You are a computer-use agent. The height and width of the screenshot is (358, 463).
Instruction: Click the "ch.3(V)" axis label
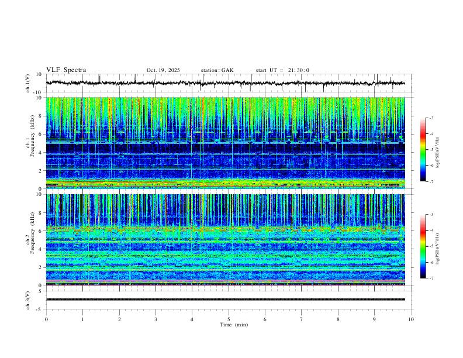28,300
